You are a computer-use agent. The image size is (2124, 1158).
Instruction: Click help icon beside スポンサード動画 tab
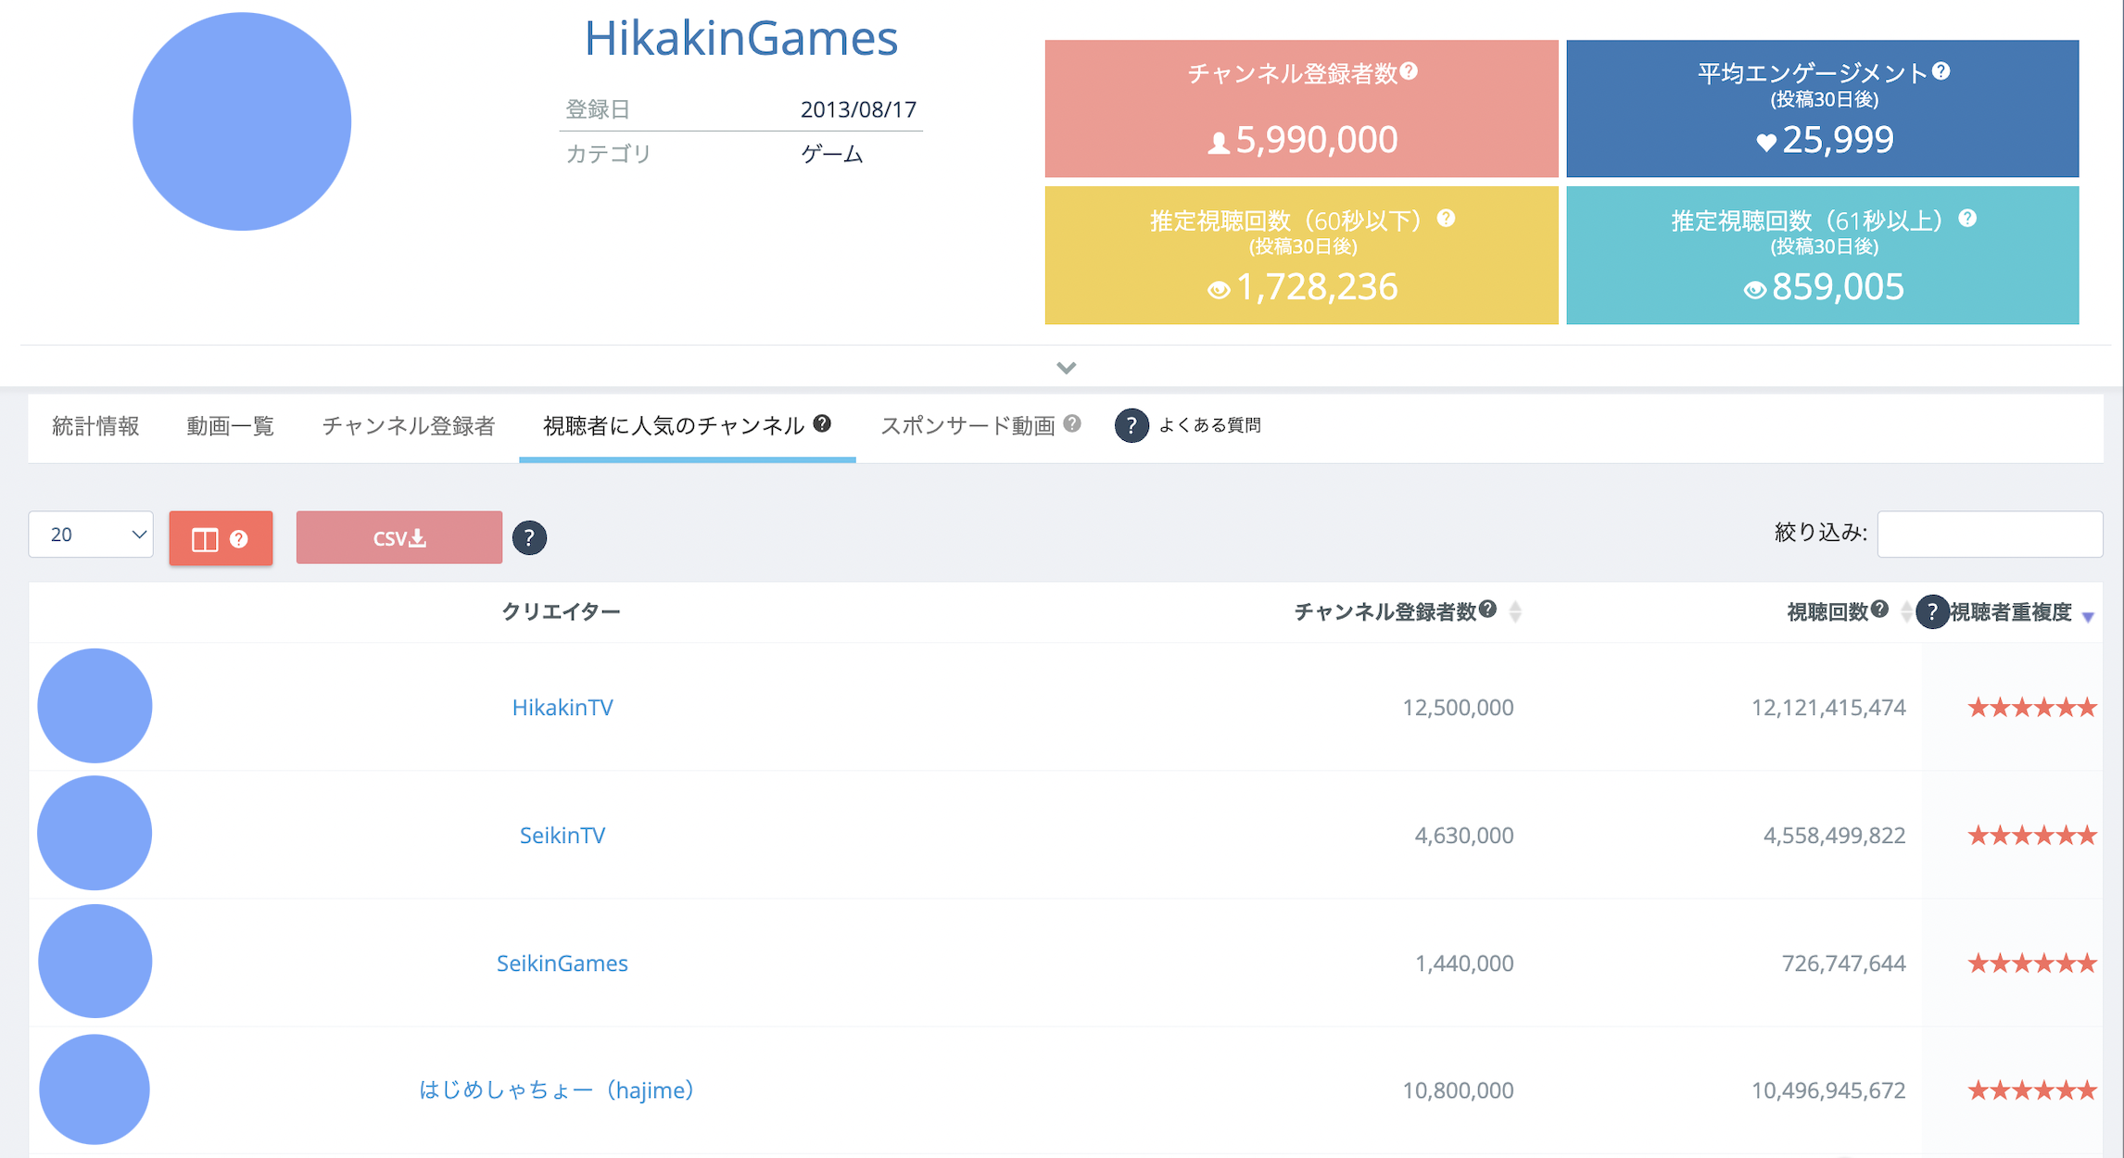click(1072, 423)
